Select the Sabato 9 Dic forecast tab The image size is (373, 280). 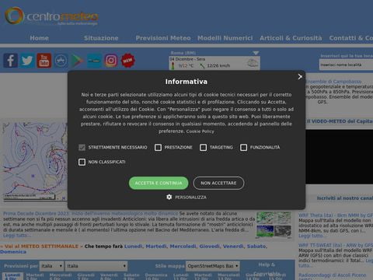click(131, 276)
